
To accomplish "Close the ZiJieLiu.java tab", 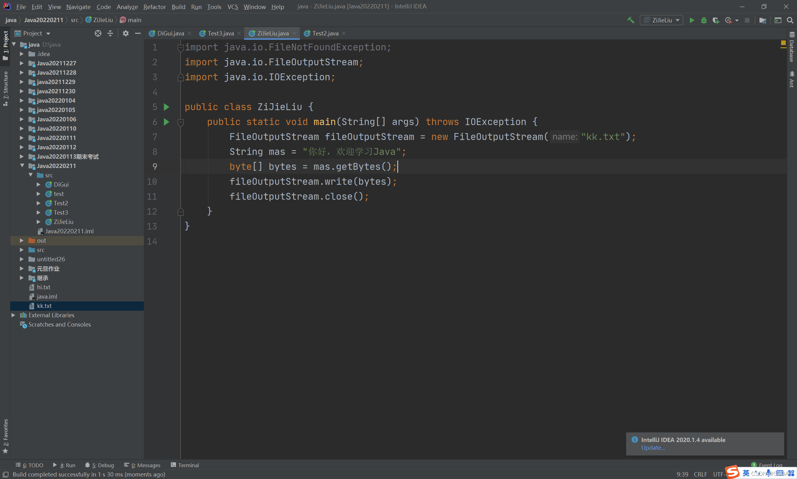I will tap(294, 33).
